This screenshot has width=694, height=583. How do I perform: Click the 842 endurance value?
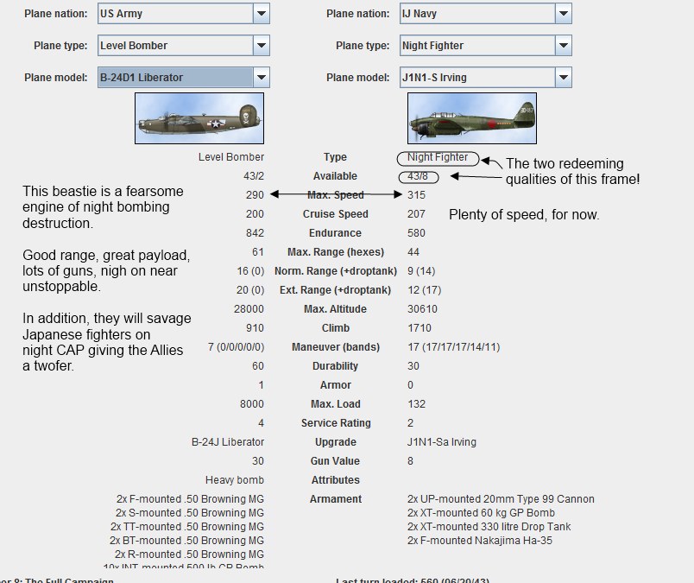click(x=255, y=233)
